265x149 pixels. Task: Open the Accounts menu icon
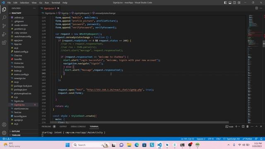pos(4,125)
